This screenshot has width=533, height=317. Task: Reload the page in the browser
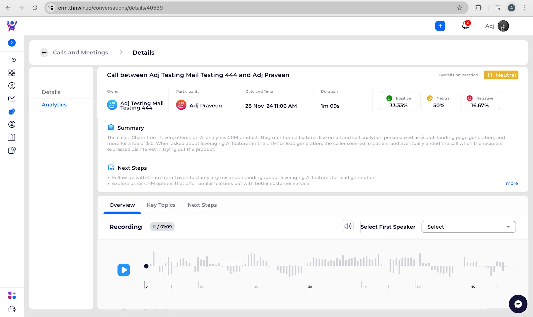[x=35, y=8]
